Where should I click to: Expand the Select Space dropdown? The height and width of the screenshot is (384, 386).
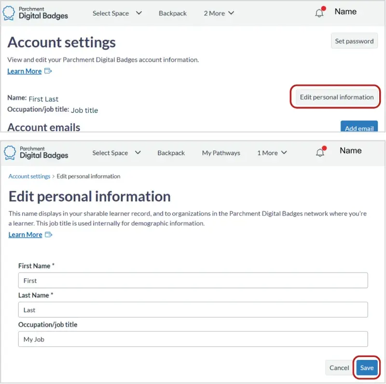117,13
